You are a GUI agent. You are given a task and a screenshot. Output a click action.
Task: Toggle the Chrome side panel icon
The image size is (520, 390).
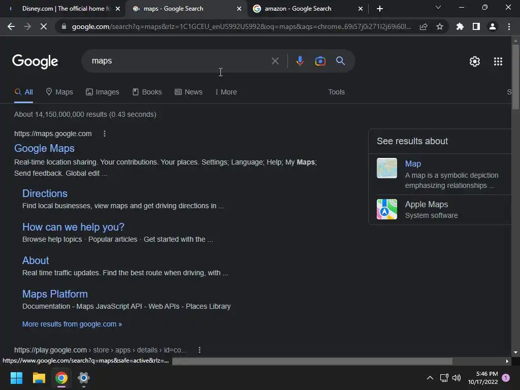coord(476,26)
